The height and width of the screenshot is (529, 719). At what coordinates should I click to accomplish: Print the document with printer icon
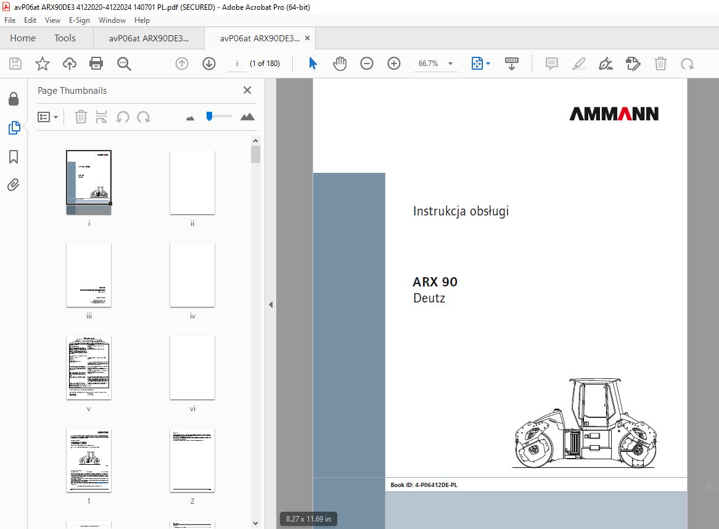coord(96,64)
